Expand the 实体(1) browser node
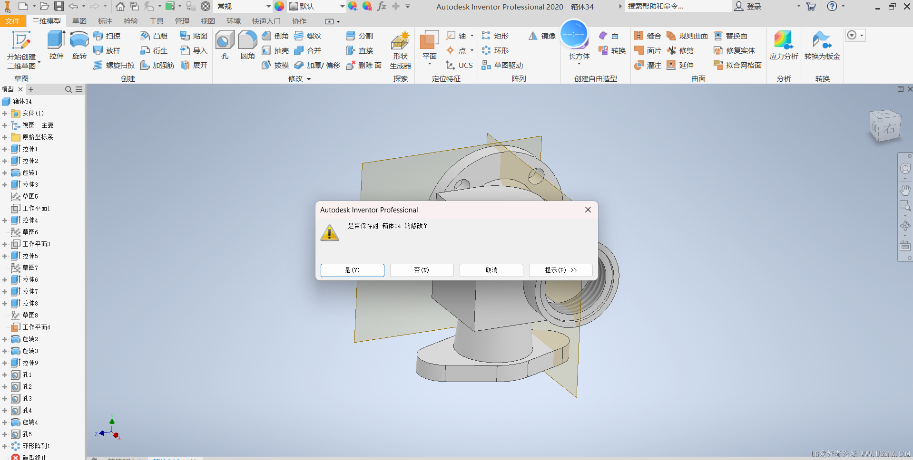 pyautogui.click(x=5, y=114)
